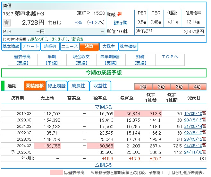211x177 pixels.
Task: Open the PDF icon for 23/05/12
Action: point(204,139)
